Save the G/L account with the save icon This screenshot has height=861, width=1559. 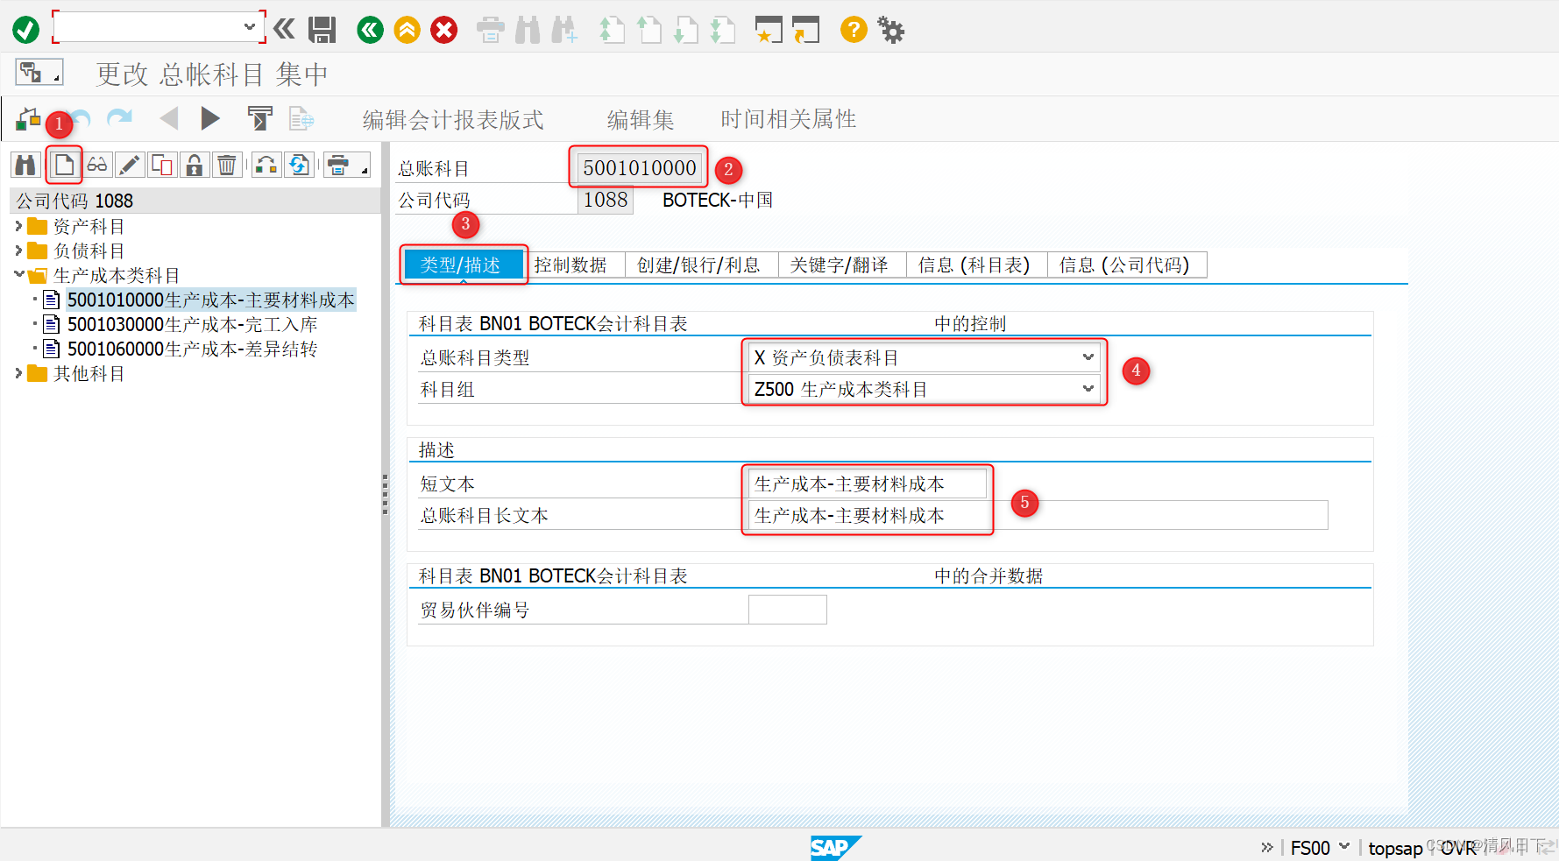[322, 29]
